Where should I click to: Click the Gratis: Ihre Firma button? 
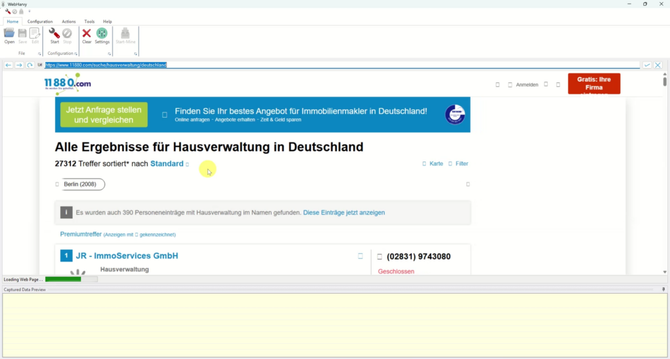594,84
